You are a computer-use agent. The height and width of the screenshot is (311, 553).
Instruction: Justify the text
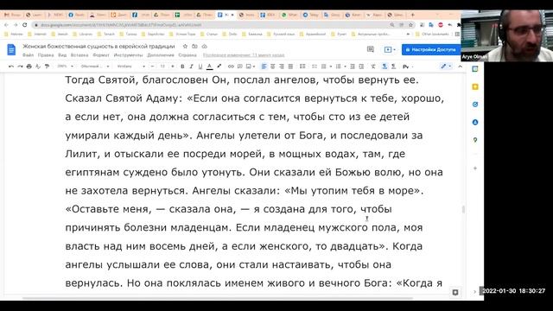point(290,67)
